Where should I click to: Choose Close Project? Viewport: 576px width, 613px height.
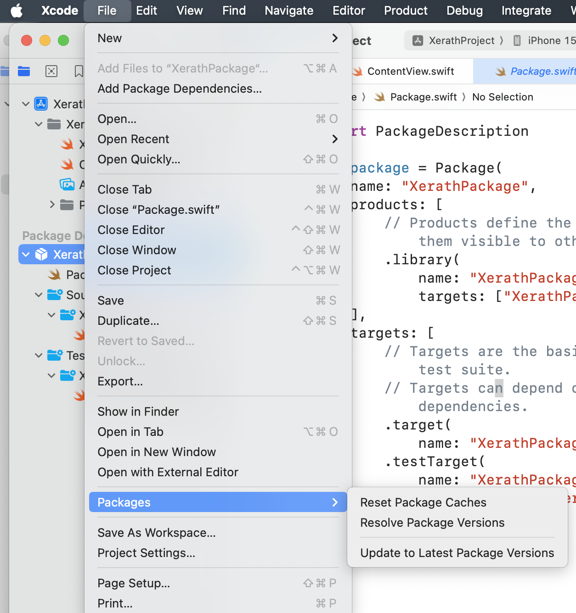tap(218, 270)
